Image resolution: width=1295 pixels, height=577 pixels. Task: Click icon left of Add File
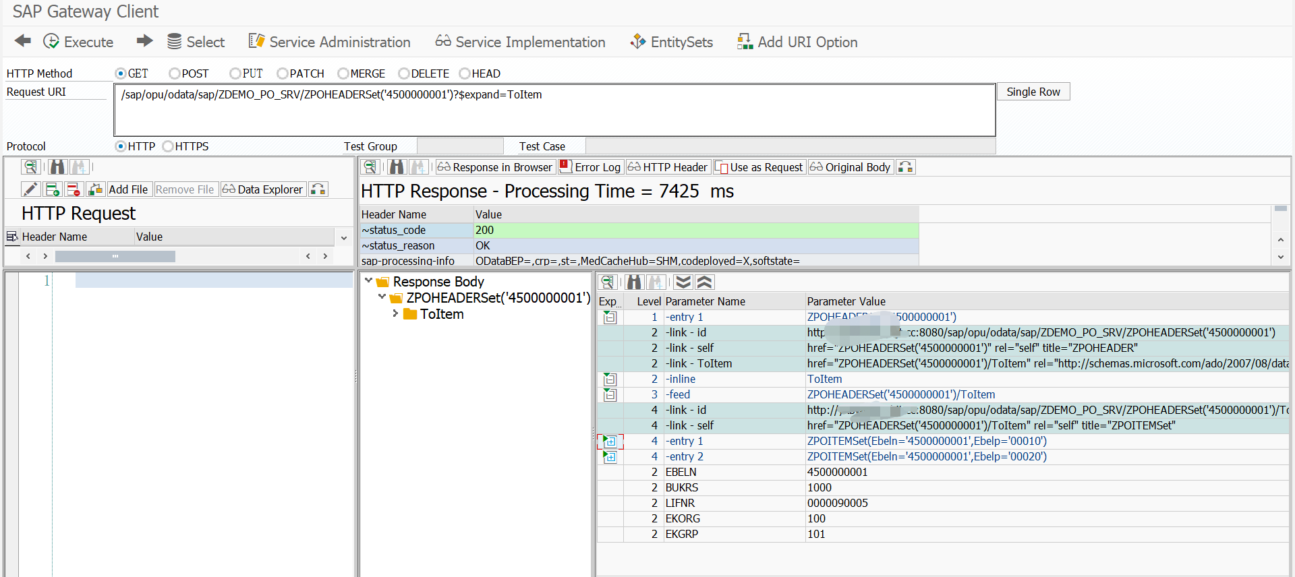[x=95, y=189]
